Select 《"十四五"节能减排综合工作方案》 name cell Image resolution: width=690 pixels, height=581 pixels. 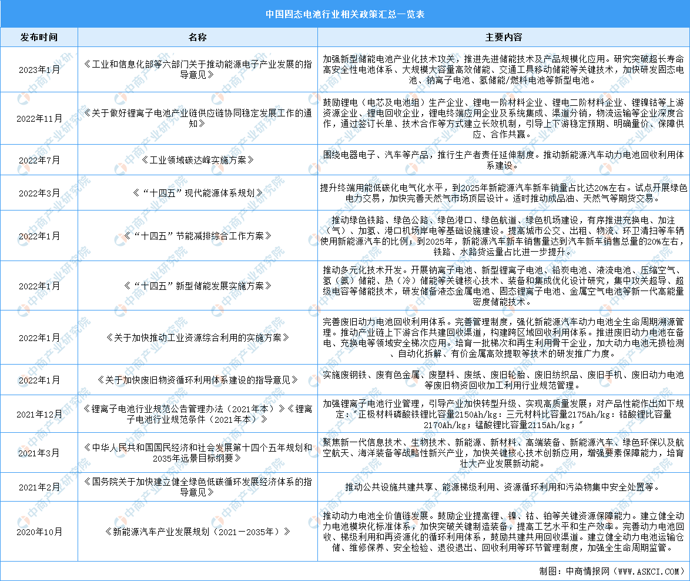(197, 236)
